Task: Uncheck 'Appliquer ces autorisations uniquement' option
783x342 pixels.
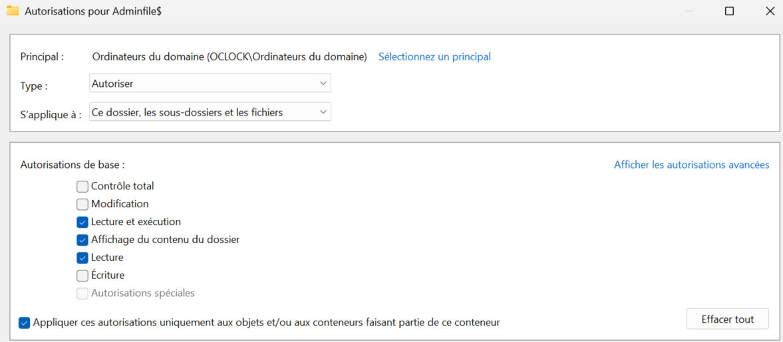Action: pos(25,323)
